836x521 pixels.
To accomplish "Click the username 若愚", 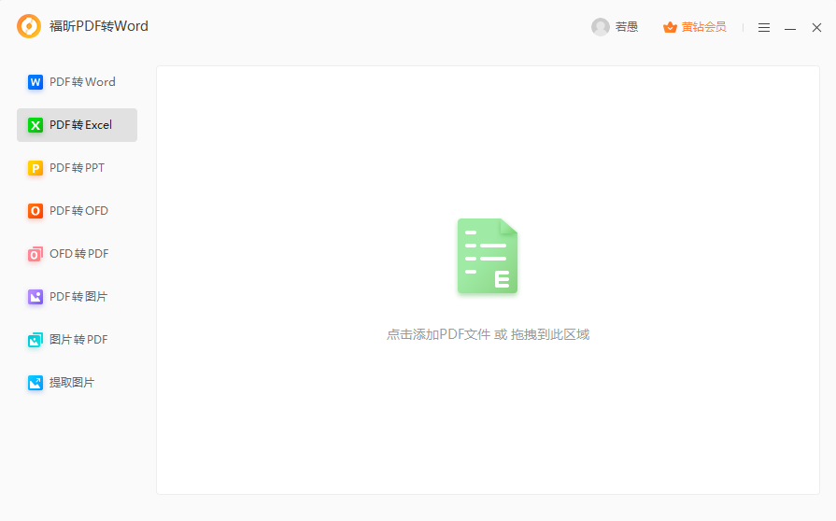I will click(627, 27).
